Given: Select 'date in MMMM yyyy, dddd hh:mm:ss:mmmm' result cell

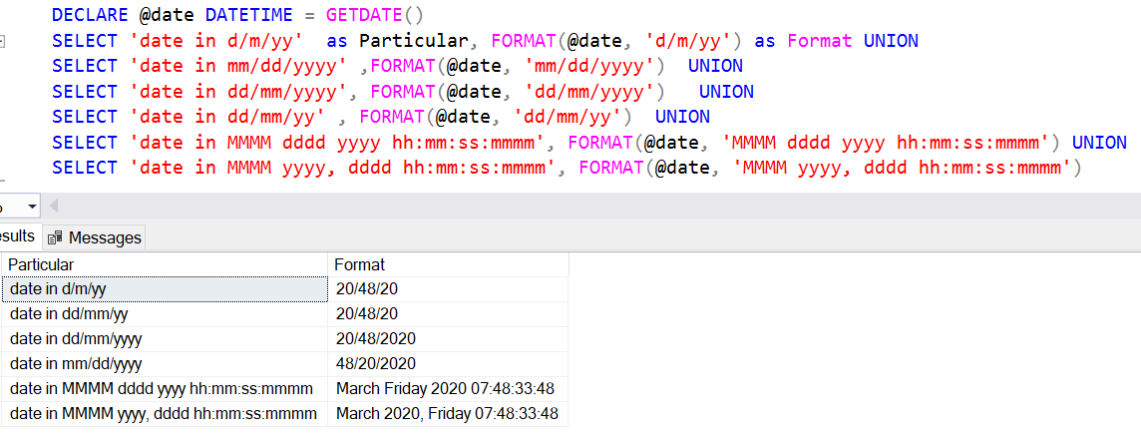Looking at the screenshot, I should tap(165, 413).
